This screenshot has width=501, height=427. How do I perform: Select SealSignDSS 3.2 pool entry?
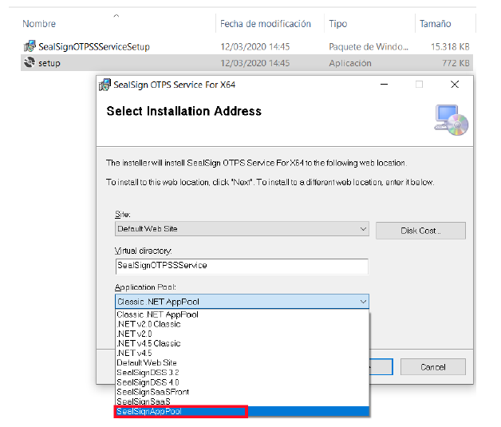tap(149, 373)
